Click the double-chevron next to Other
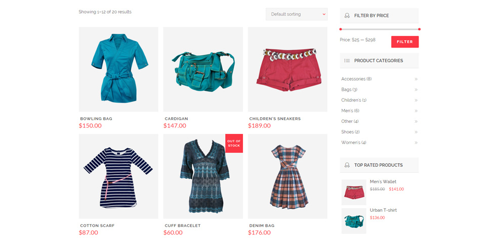 (x=416, y=121)
